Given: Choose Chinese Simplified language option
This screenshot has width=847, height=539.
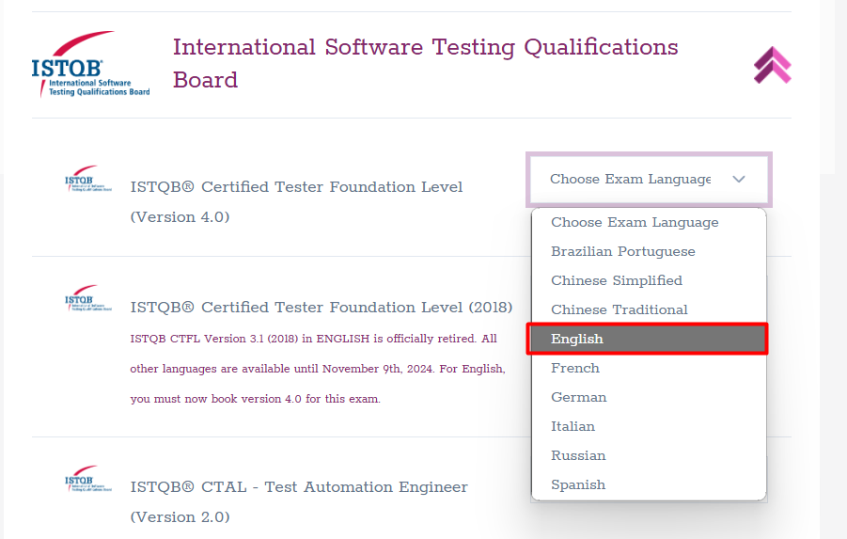Looking at the screenshot, I should pos(616,280).
